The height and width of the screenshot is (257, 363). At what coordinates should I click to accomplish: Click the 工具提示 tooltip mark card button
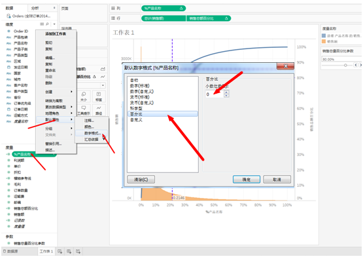(84, 110)
